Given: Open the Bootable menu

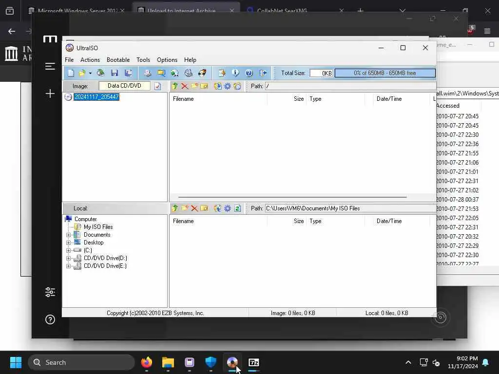Looking at the screenshot, I should (x=118, y=60).
